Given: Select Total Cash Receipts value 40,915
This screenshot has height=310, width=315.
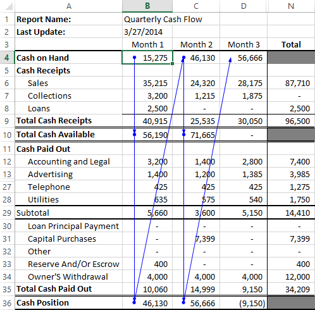Looking at the screenshot, I should tap(147, 121).
